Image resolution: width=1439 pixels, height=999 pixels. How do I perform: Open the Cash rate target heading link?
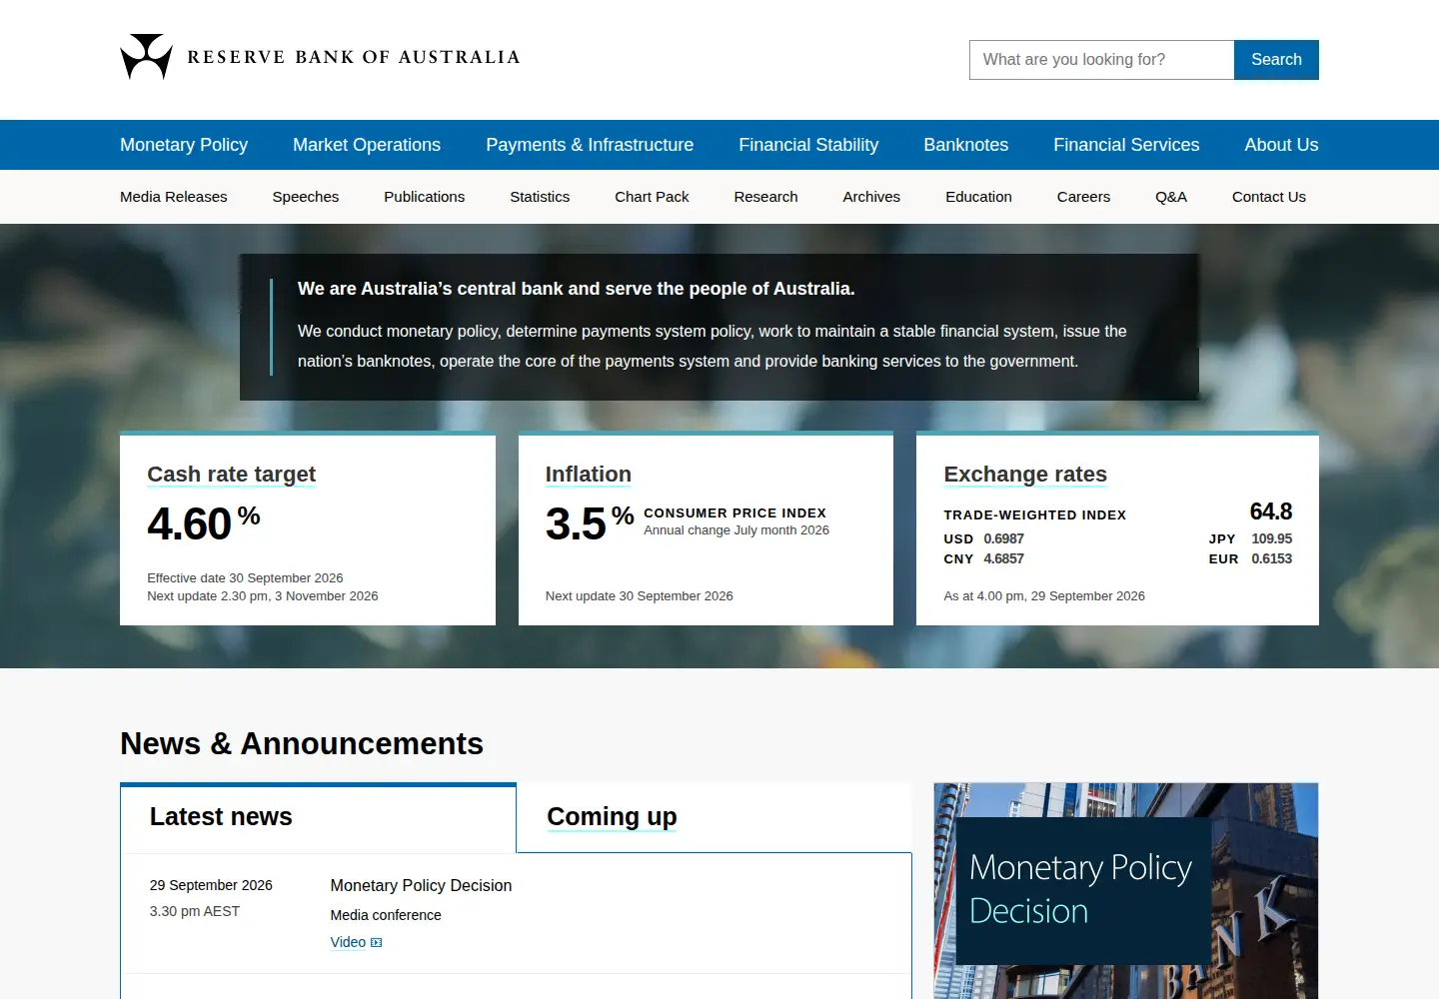(x=231, y=474)
